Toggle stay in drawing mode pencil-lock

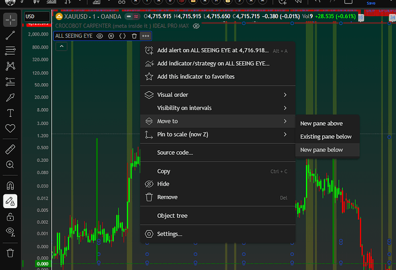tap(10, 201)
